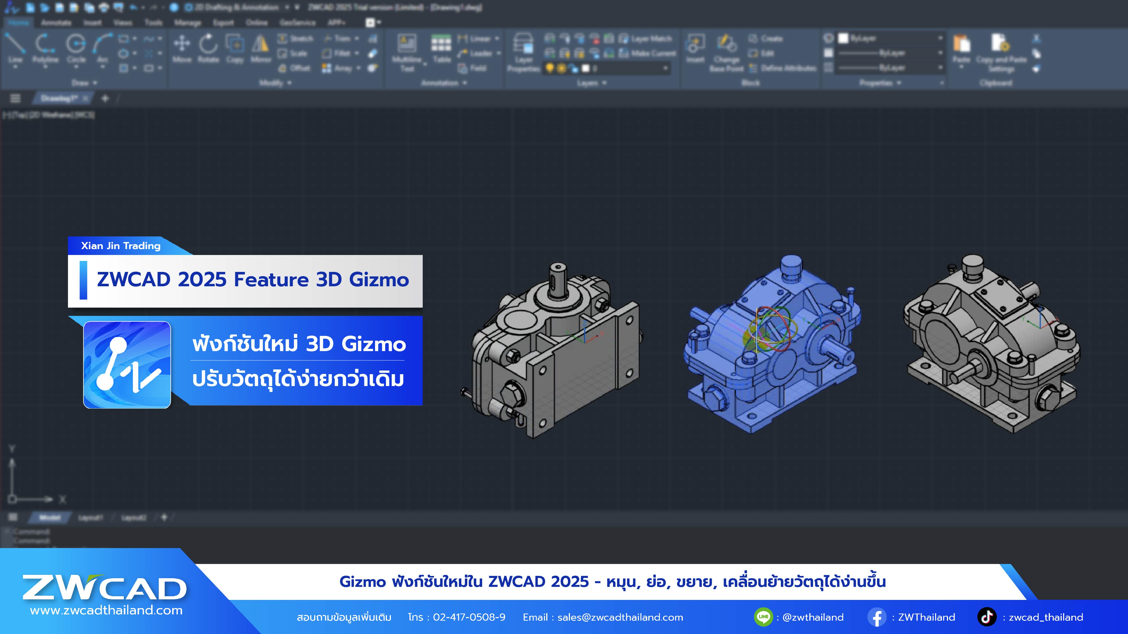The image size is (1128, 634).
Task: Open the Annotate ribbon tab
Action: (56, 22)
